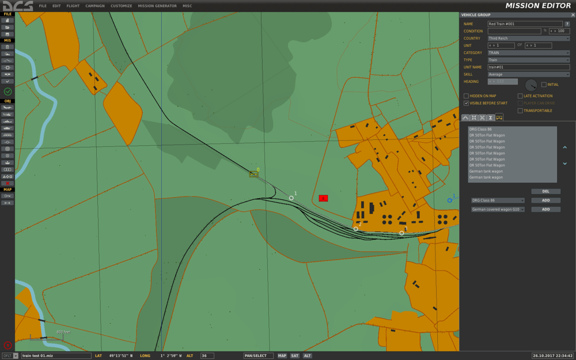Click ADD next to German covered wagon G10
Viewport: 576px width, 360px height.
pos(546,210)
